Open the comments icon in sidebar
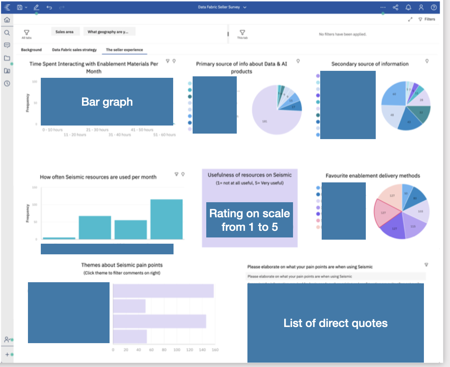This screenshot has width=450, height=367. [7, 45]
